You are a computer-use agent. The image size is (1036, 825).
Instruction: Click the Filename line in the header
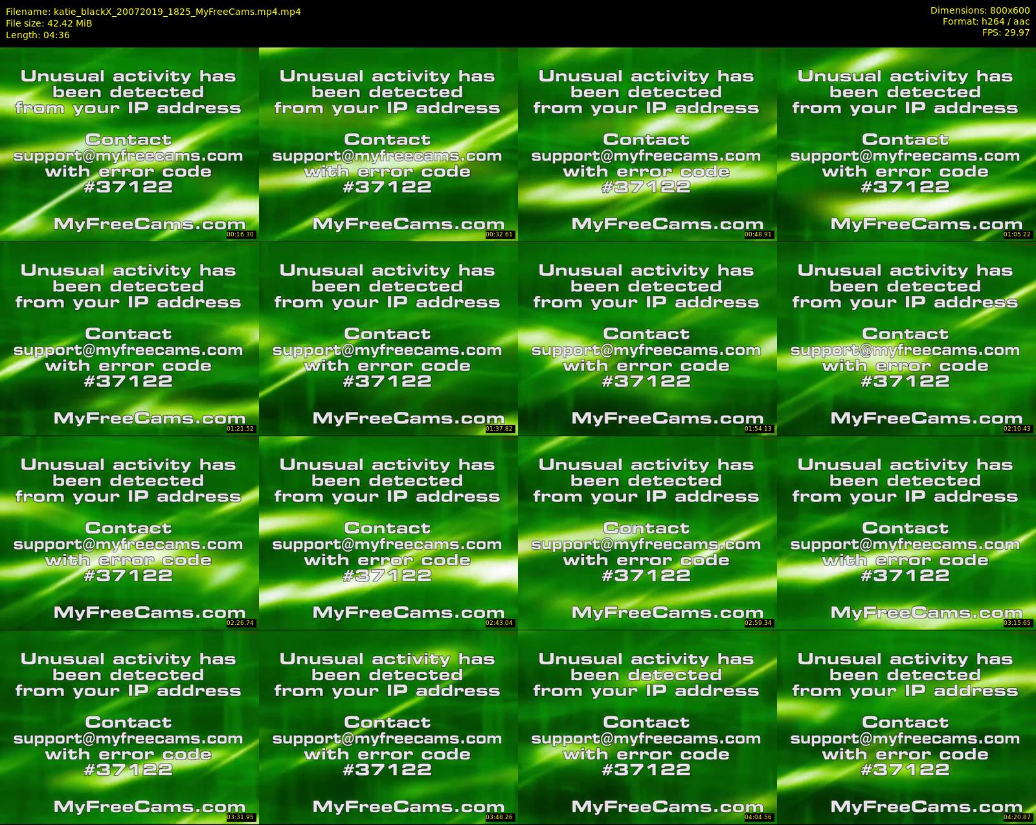(x=153, y=12)
